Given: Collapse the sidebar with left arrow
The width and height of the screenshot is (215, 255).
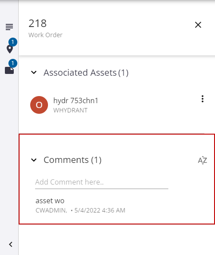Looking at the screenshot, I should [x=11, y=244].
